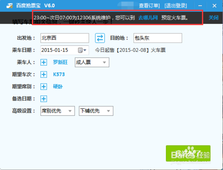Open 查看订单 to view orders
The width and height of the screenshot is (223, 170).
[149, 6]
